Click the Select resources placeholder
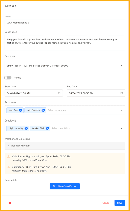The height and width of the screenshot is (211, 130). tap(57, 110)
